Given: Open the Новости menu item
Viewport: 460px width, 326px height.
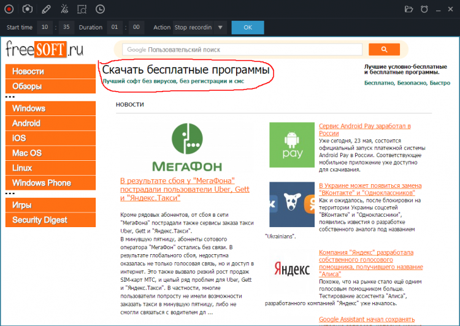Looking at the screenshot, I should pyautogui.click(x=50, y=71).
